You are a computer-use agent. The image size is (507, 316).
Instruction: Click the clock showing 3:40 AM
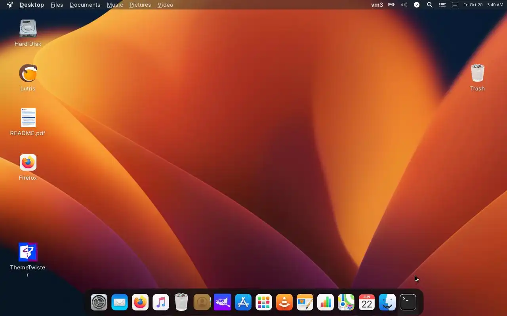click(x=495, y=5)
